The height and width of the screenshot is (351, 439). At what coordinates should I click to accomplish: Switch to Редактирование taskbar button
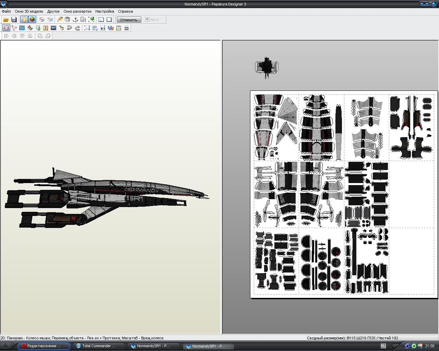pyautogui.click(x=44, y=346)
